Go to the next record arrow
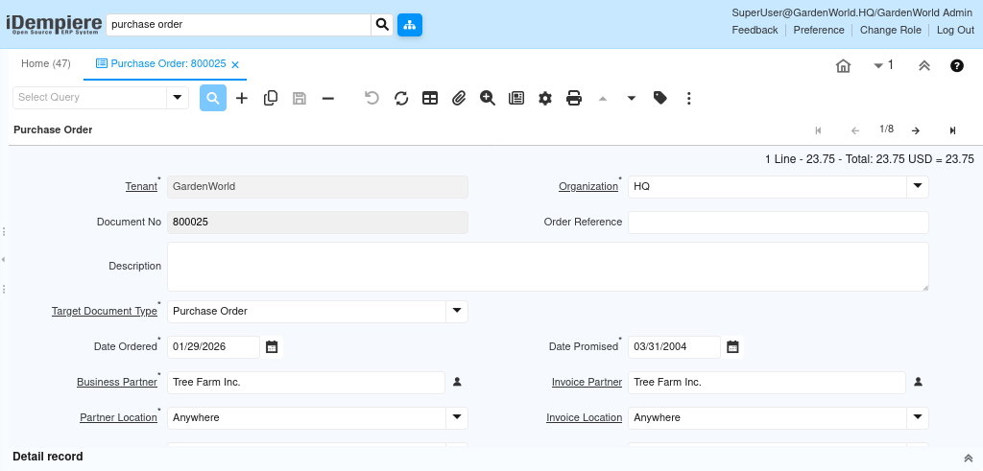Image resolution: width=983 pixels, height=471 pixels. click(x=916, y=130)
